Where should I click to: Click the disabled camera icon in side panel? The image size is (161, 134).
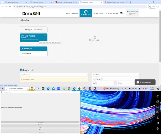(x=158, y=112)
